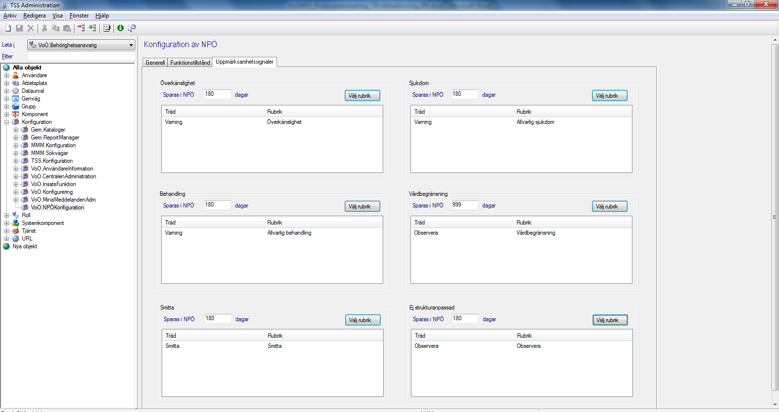Click the Dataurval gear icon in tree
This screenshot has height=412, width=779.
(16, 91)
